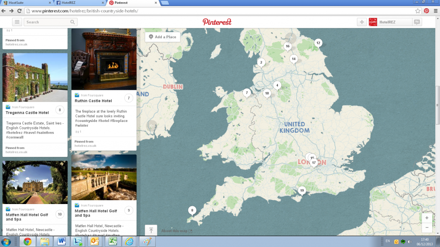
Task: Select map marker 7 near Wales
Action: coord(247,93)
